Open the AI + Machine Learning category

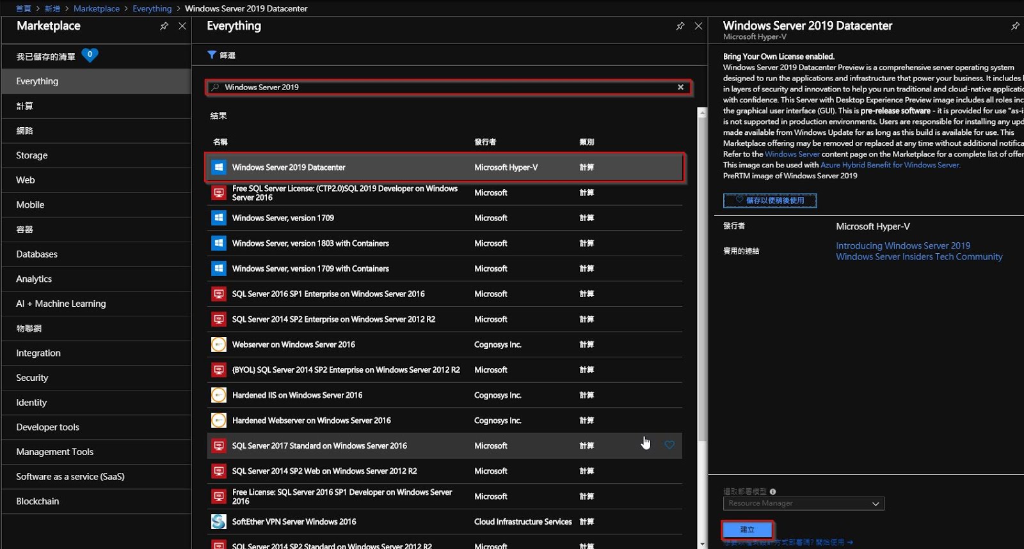97,304
